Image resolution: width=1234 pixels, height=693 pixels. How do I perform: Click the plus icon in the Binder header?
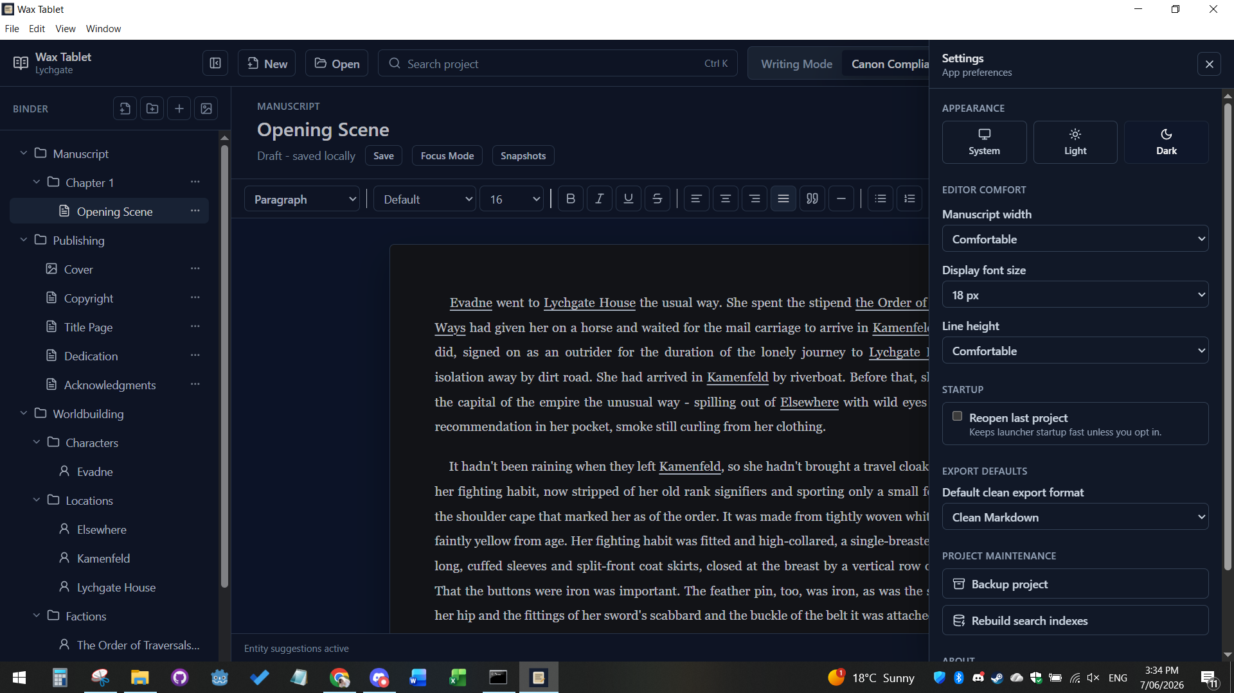click(179, 109)
